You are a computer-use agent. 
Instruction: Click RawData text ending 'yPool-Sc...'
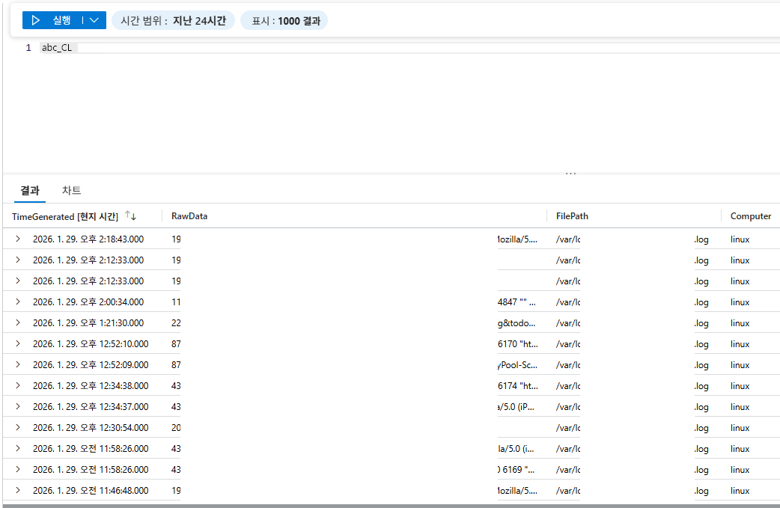coord(517,364)
